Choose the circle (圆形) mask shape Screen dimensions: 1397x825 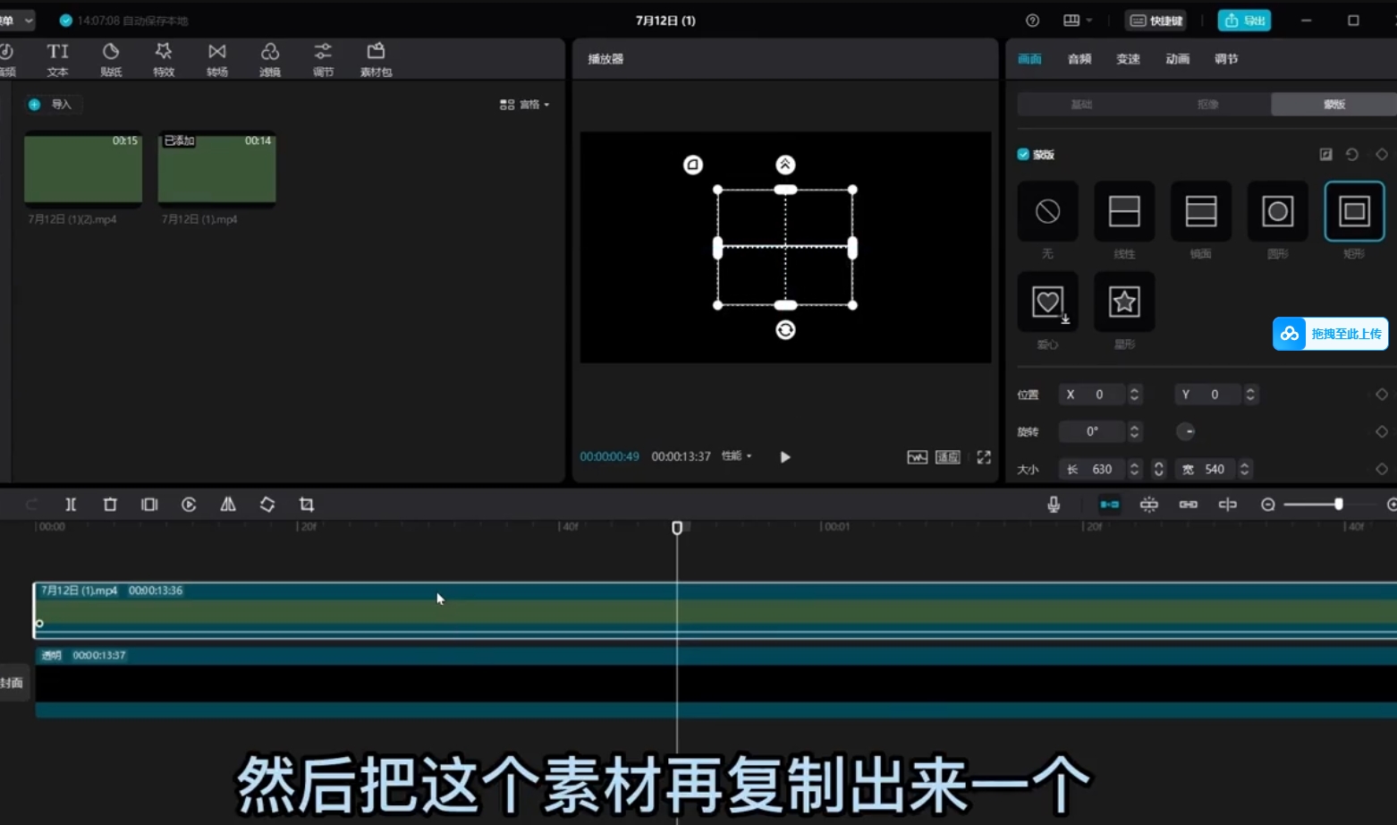1277,212
